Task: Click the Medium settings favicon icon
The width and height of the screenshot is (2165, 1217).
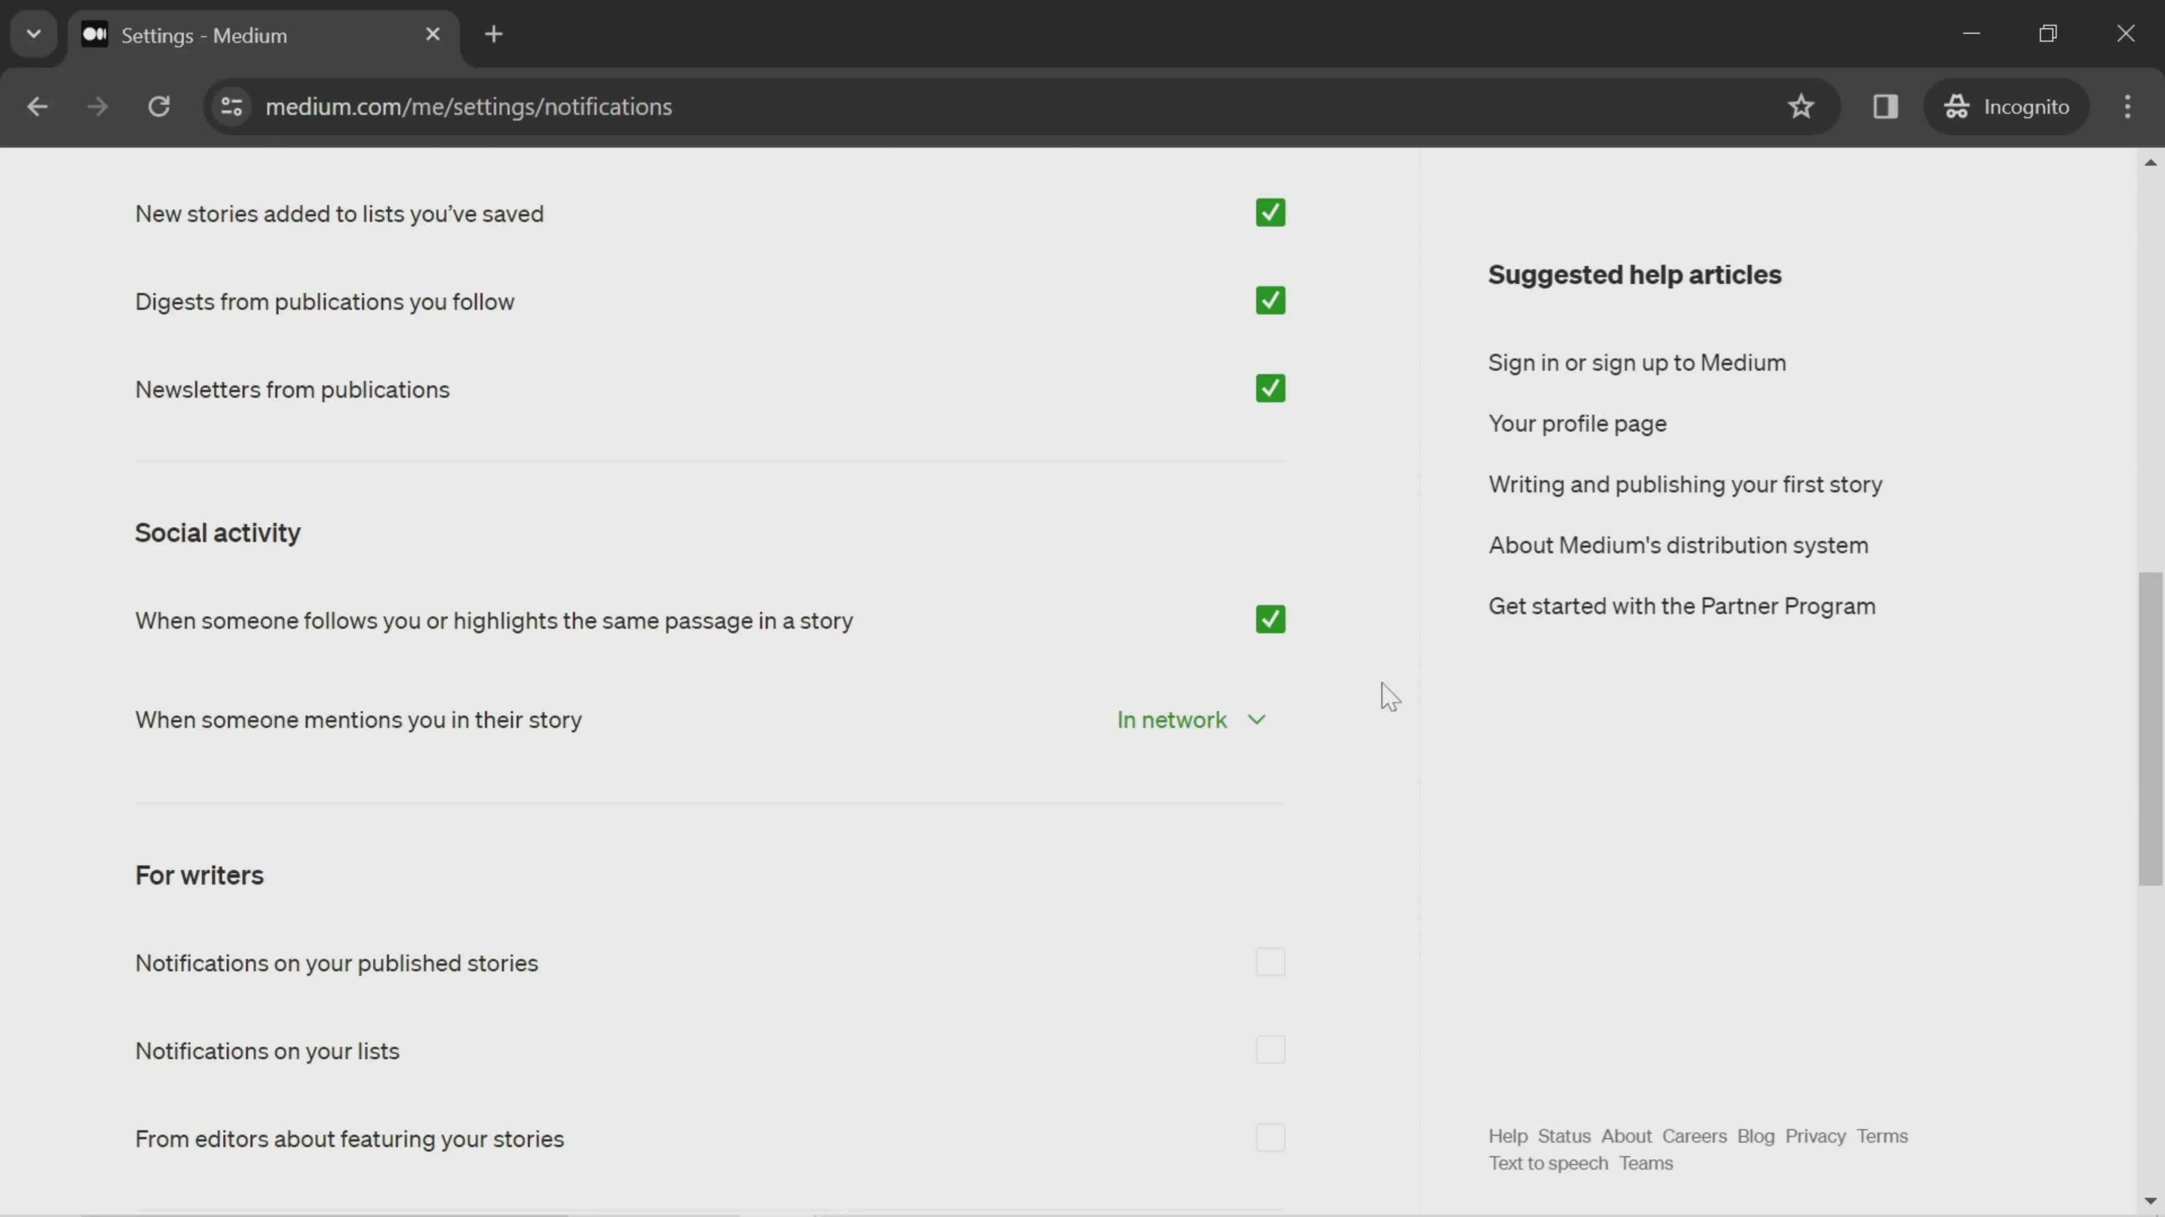Action: pos(94,34)
